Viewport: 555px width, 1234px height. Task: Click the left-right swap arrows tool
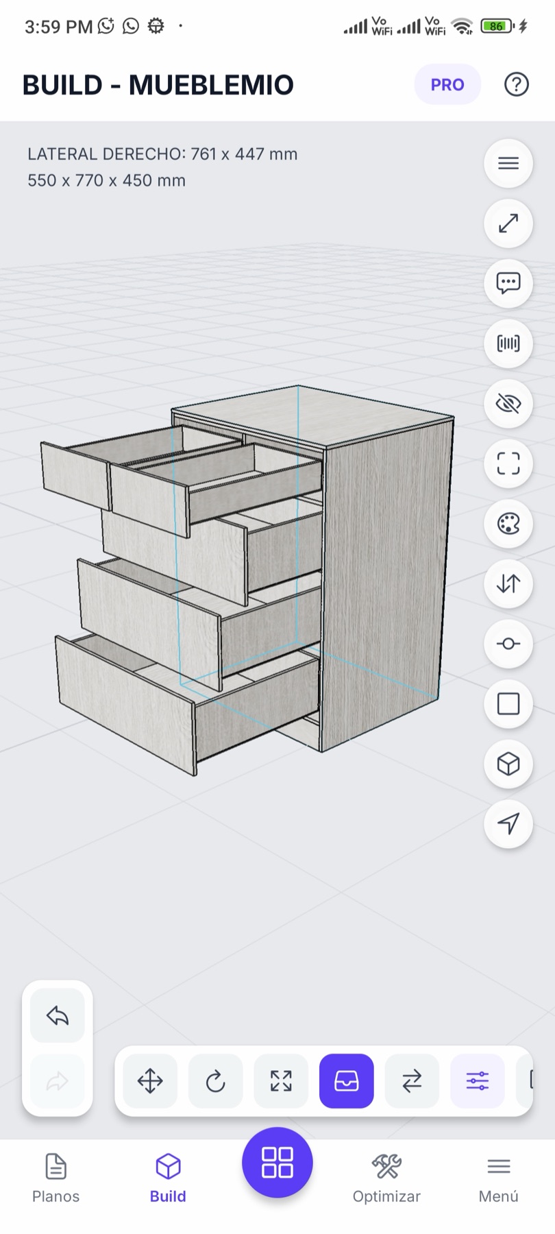pos(412,1081)
